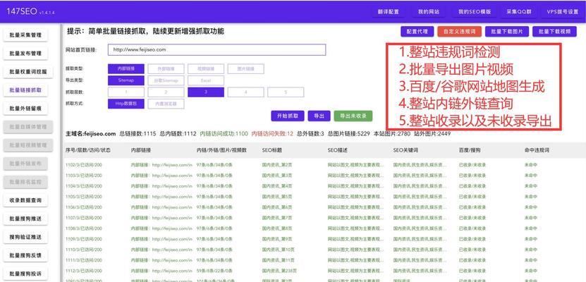Choose the 图片链接 extraction type

tap(245, 68)
